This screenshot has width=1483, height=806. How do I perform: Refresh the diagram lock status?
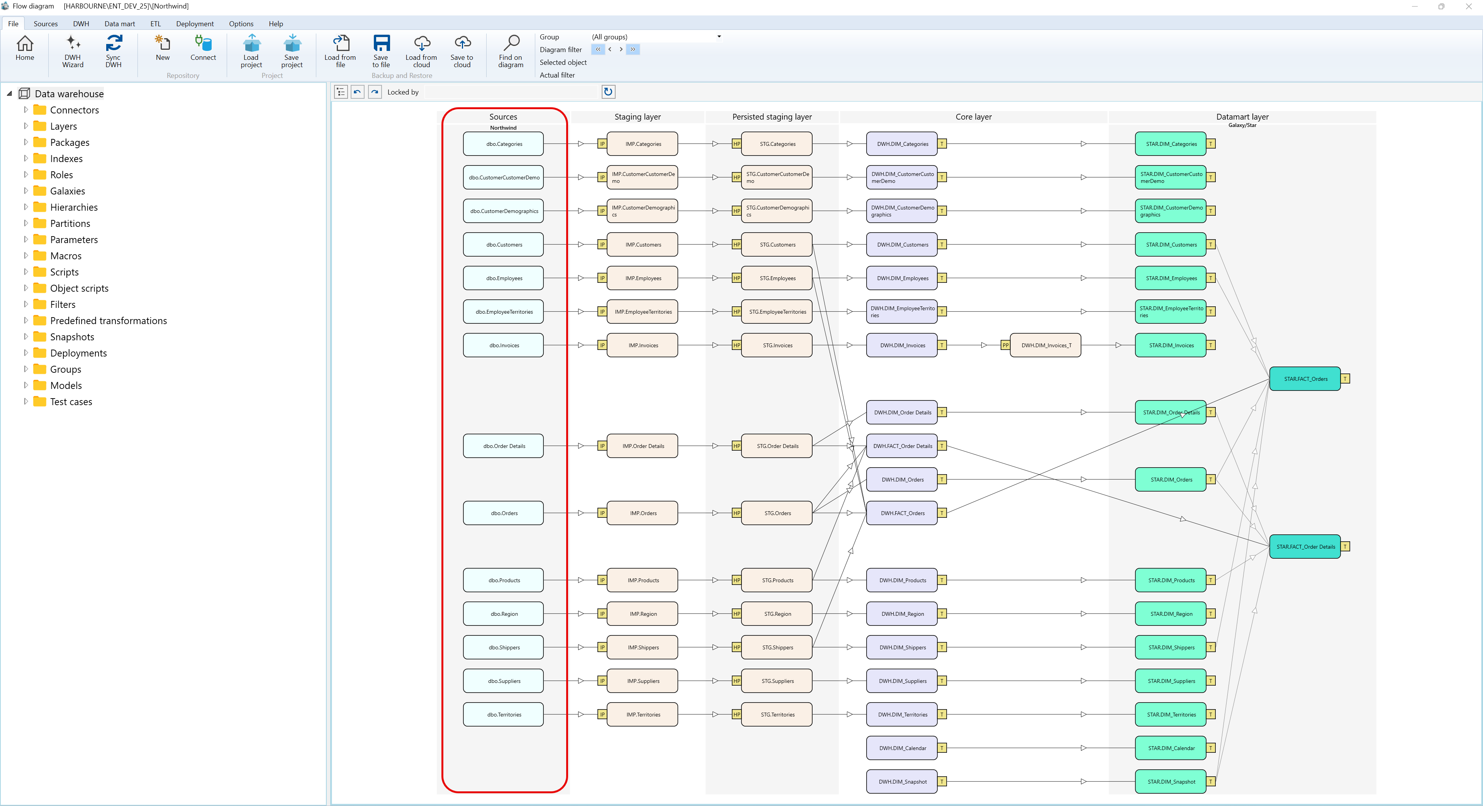(x=608, y=91)
